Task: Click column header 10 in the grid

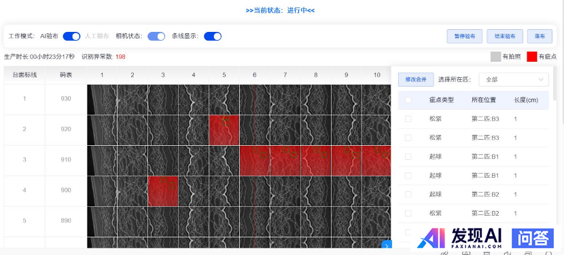Action: tap(376, 75)
